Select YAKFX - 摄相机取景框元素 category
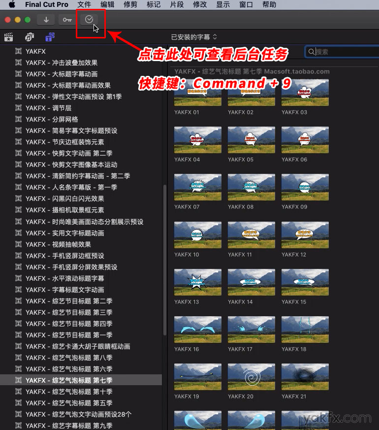This screenshot has height=430, width=379. click(x=81, y=210)
